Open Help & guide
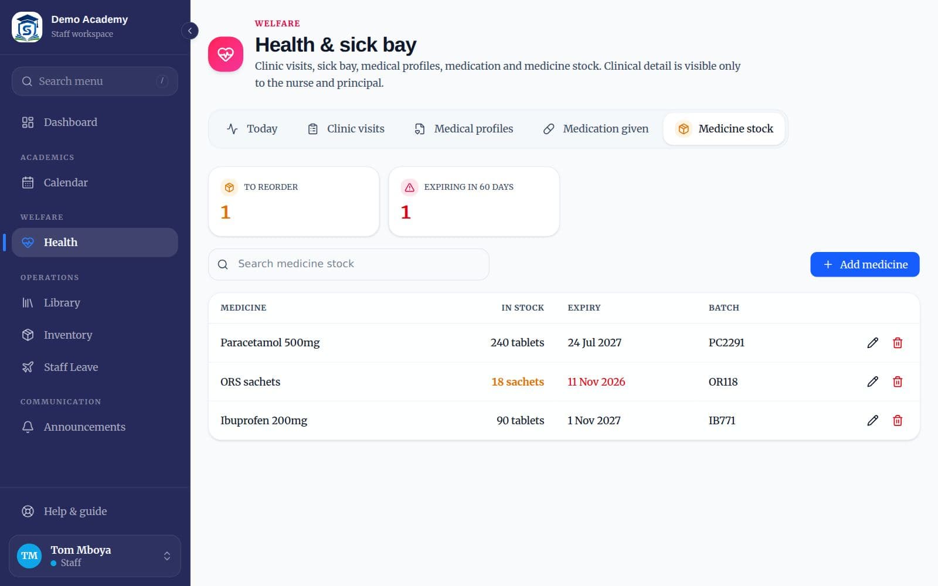Viewport: 938px width, 586px height. pos(94,512)
